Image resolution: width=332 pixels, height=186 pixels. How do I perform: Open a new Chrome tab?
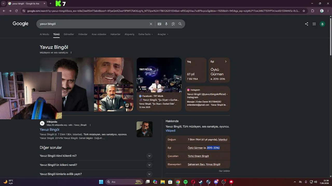click(50, 4)
